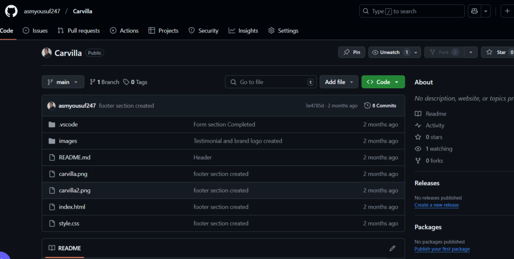Click the file icon beside carvilla.png

pyautogui.click(x=52, y=174)
